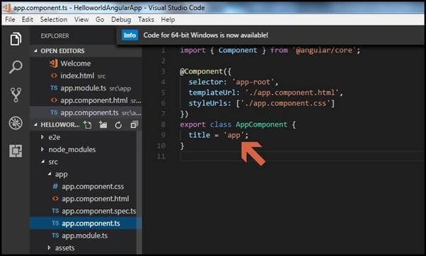The image size is (426, 256).
Task: Open the File menu
Action: (x=10, y=20)
